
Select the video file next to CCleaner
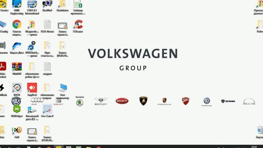(x=62, y=25)
